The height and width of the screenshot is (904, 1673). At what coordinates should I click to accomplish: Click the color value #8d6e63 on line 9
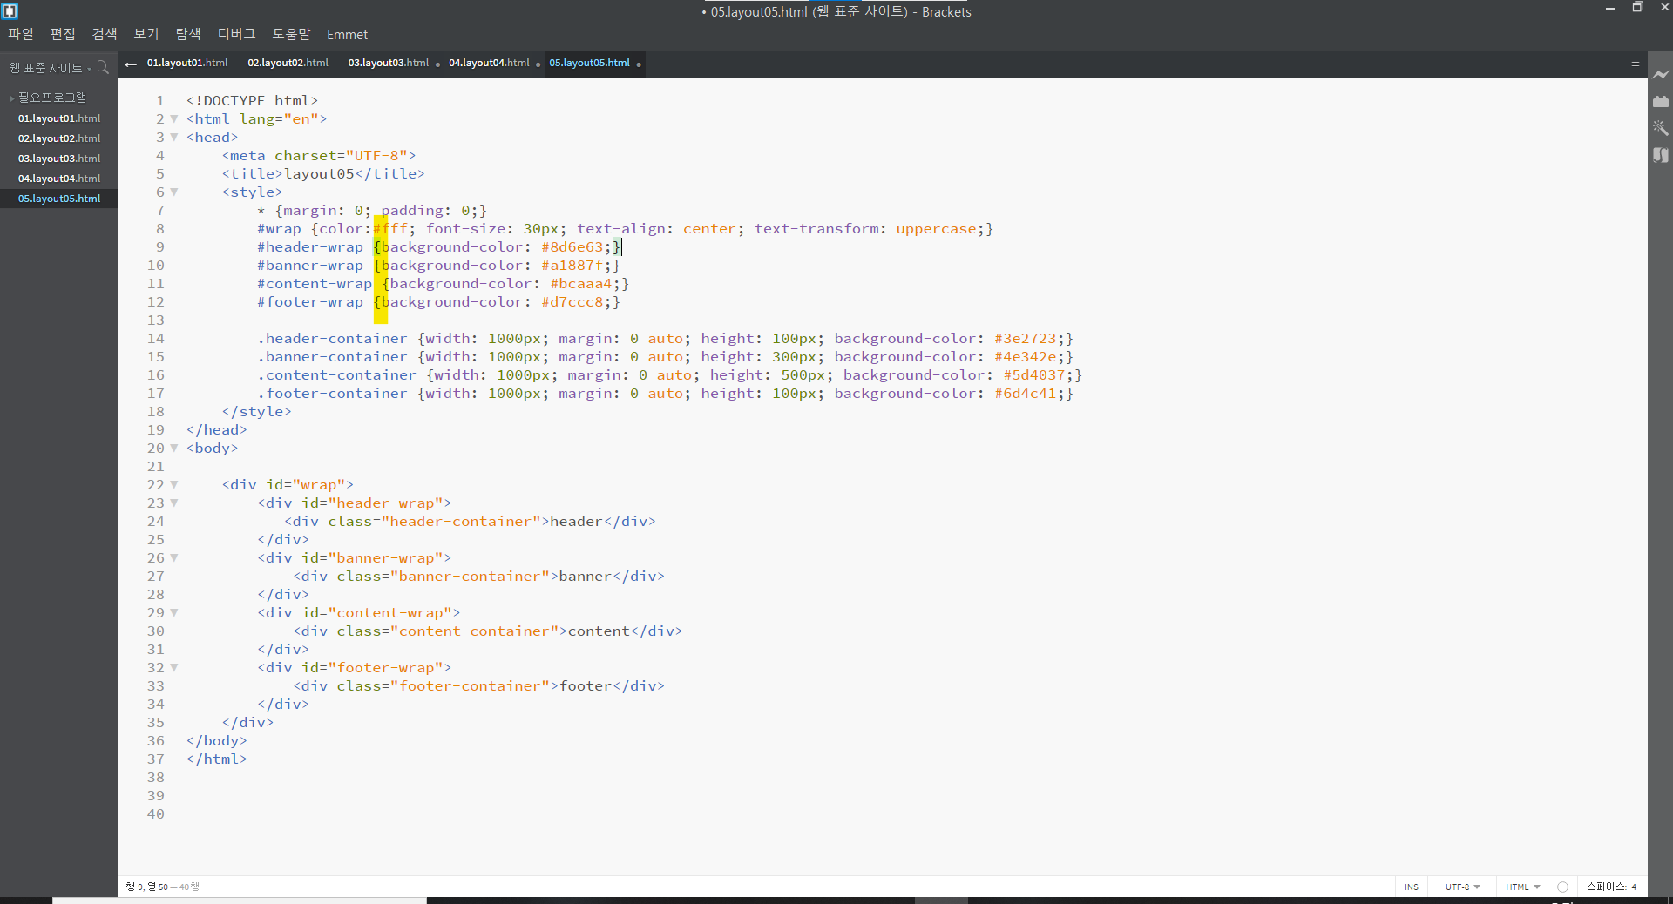tap(572, 247)
